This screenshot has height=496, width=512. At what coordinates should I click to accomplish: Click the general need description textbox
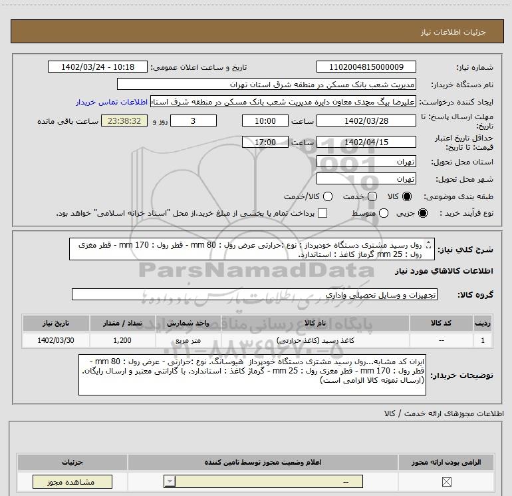[x=252, y=249]
